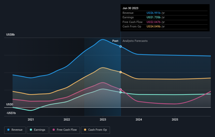
Task: Click the Past section label
Action: 115,41
